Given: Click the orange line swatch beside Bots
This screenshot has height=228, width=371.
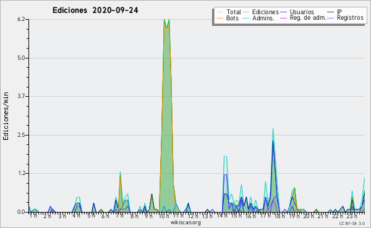Looking at the screenshot, I should point(220,18).
